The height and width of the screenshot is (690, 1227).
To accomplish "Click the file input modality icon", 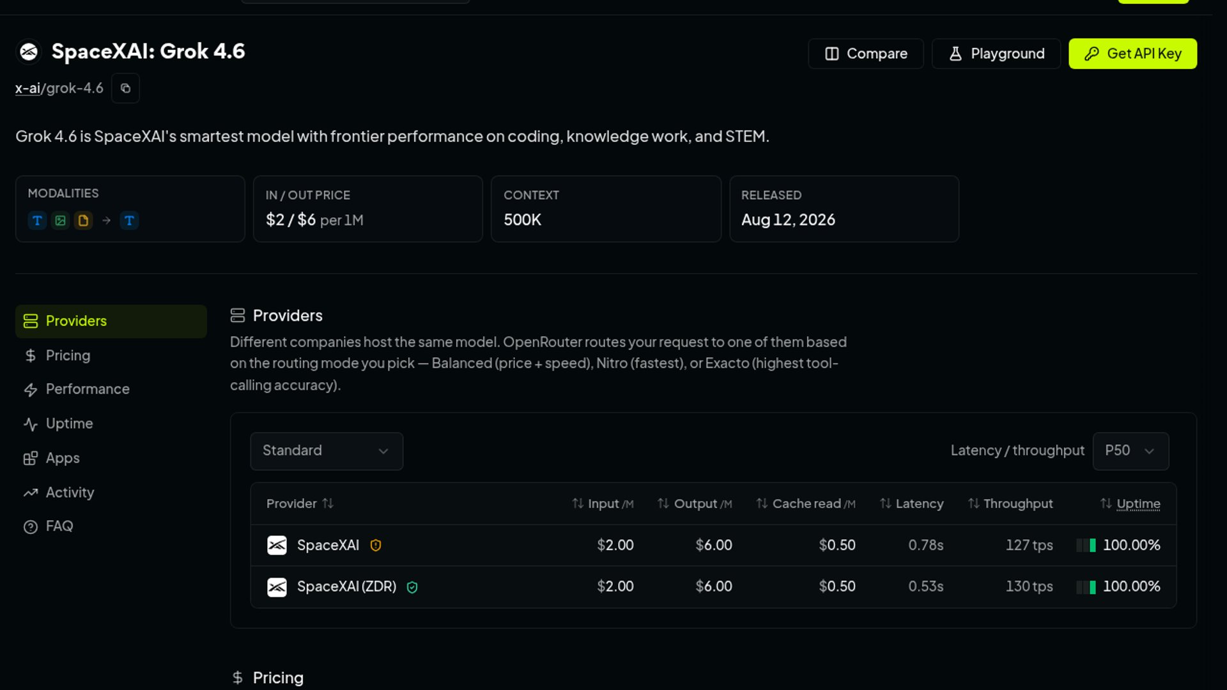I will pos(83,220).
